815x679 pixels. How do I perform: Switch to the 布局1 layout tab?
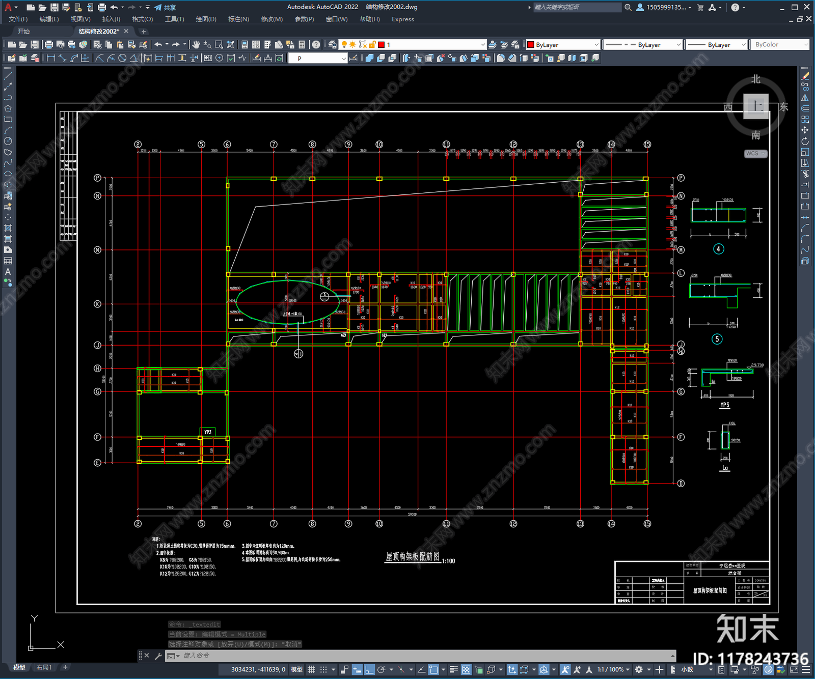(x=44, y=667)
